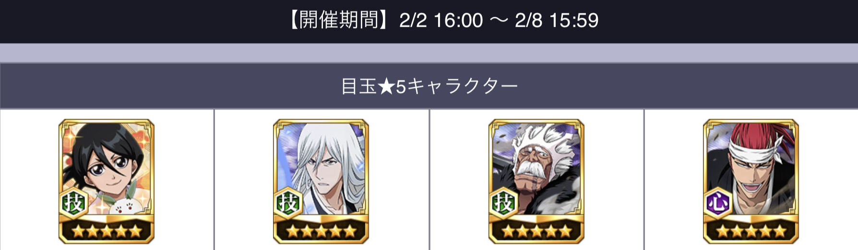Image resolution: width=858 pixels, height=250 pixels.
Task: Click the 2/2 16:00 start date text
Action: (x=441, y=21)
